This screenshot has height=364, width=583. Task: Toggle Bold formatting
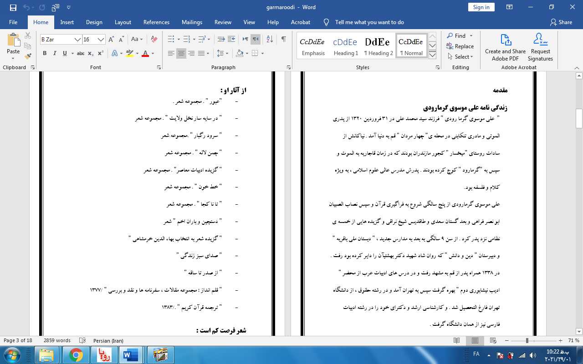pos(45,54)
